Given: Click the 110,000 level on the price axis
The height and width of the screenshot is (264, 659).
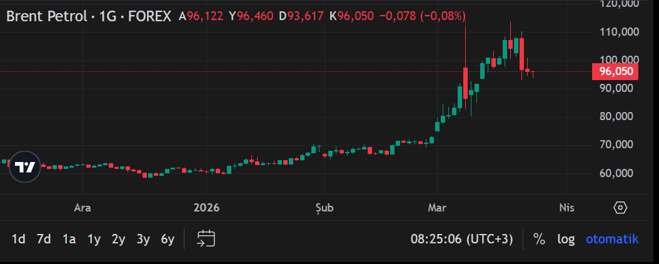Looking at the screenshot, I should tap(616, 32).
